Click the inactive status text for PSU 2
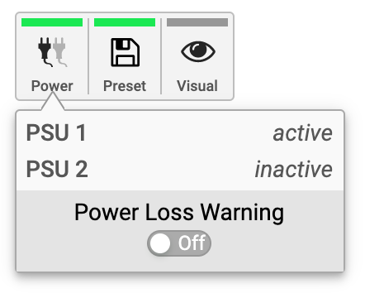The height and width of the screenshot is (298, 365). (294, 169)
